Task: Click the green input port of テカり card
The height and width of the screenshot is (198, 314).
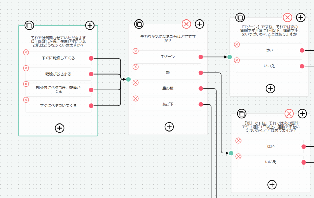Action: tap(128, 79)
